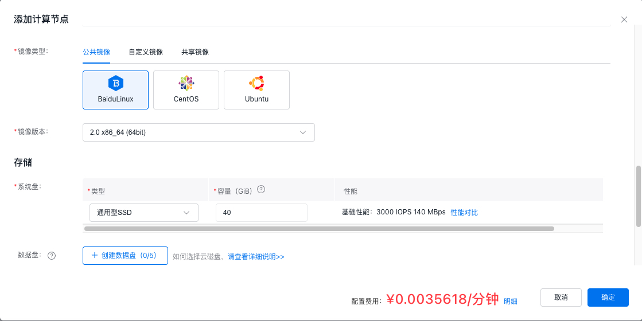
Task: Confirm with the 确定 button
Action: tap(608, 297)
